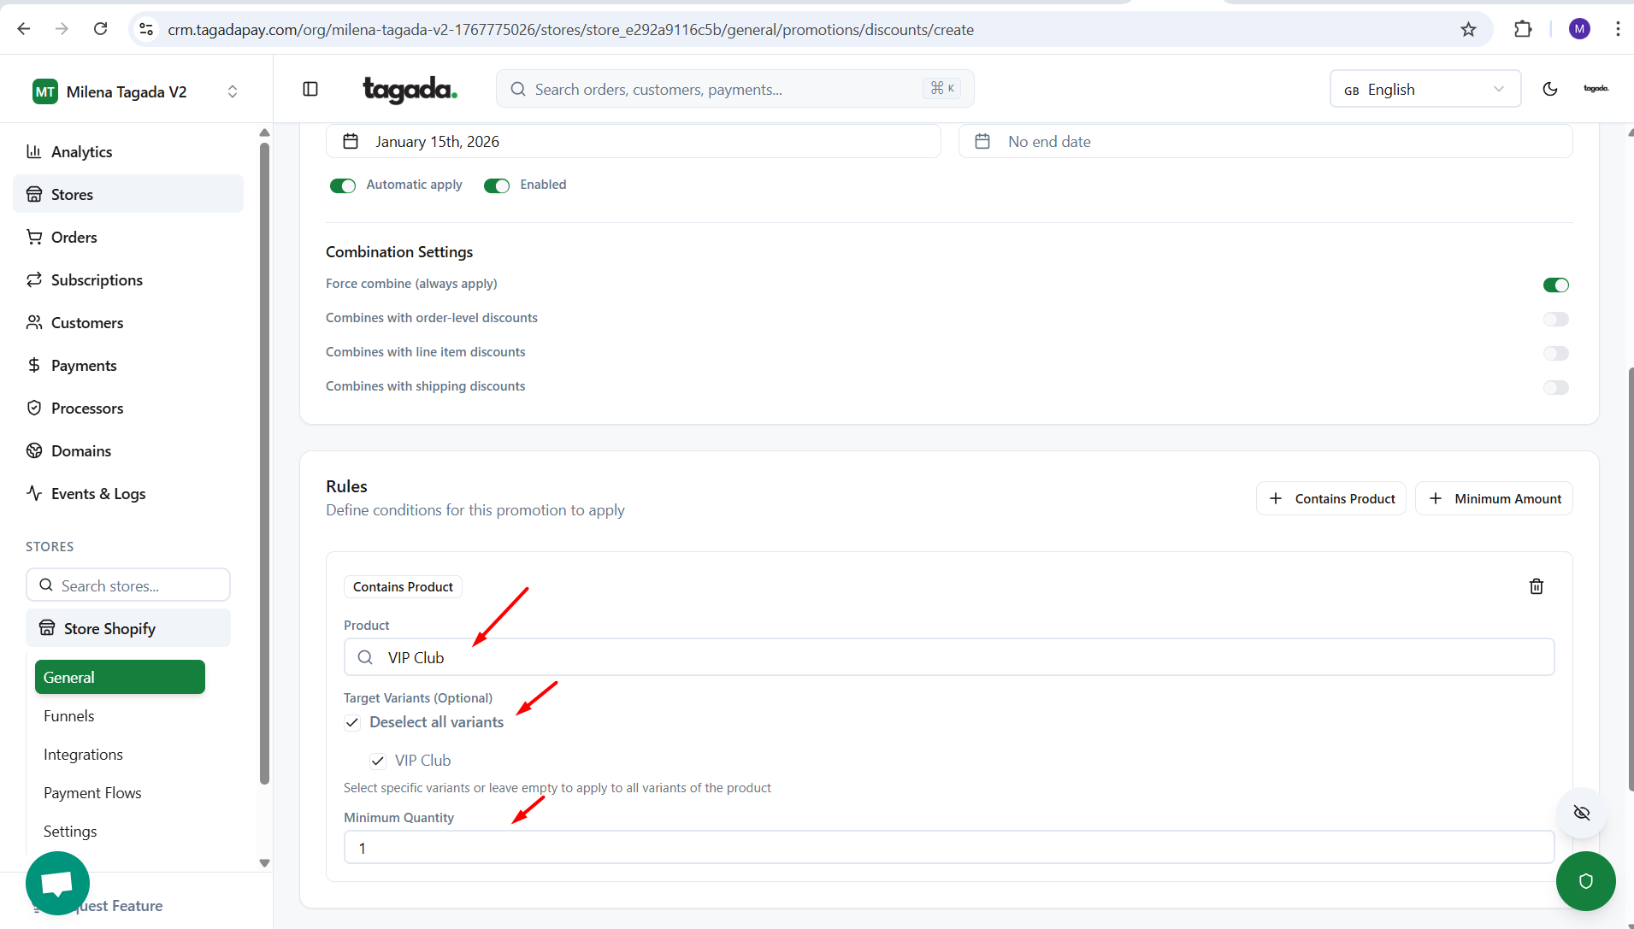The image size is (1634, 929).
Task: Delete the Contains Product rule via trash icon
Action: [1536, 586]
